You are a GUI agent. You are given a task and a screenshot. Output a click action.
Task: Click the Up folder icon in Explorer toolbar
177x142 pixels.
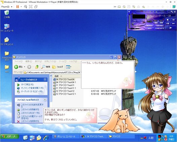(x=37, y=67)
